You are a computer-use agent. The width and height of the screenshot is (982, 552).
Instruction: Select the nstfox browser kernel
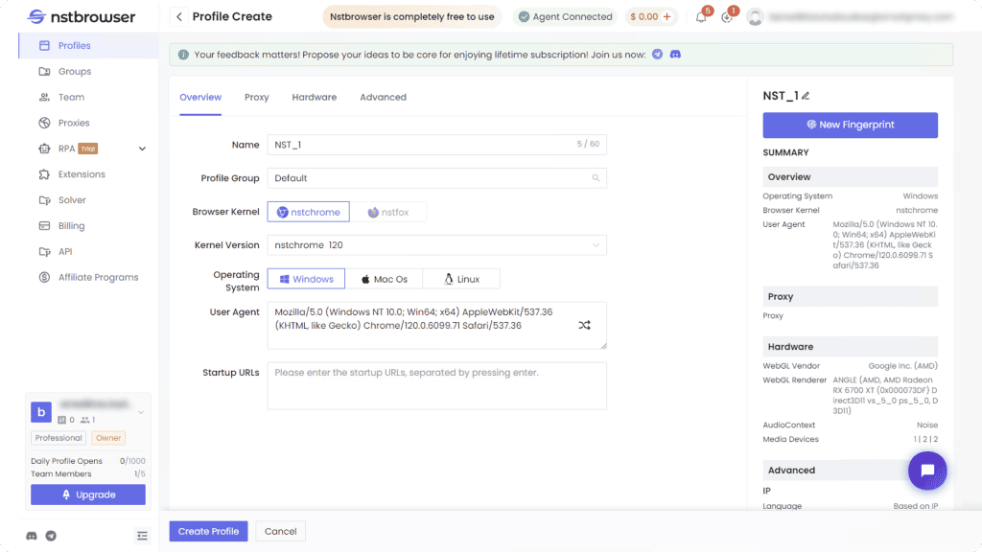(x=388, y=212)
